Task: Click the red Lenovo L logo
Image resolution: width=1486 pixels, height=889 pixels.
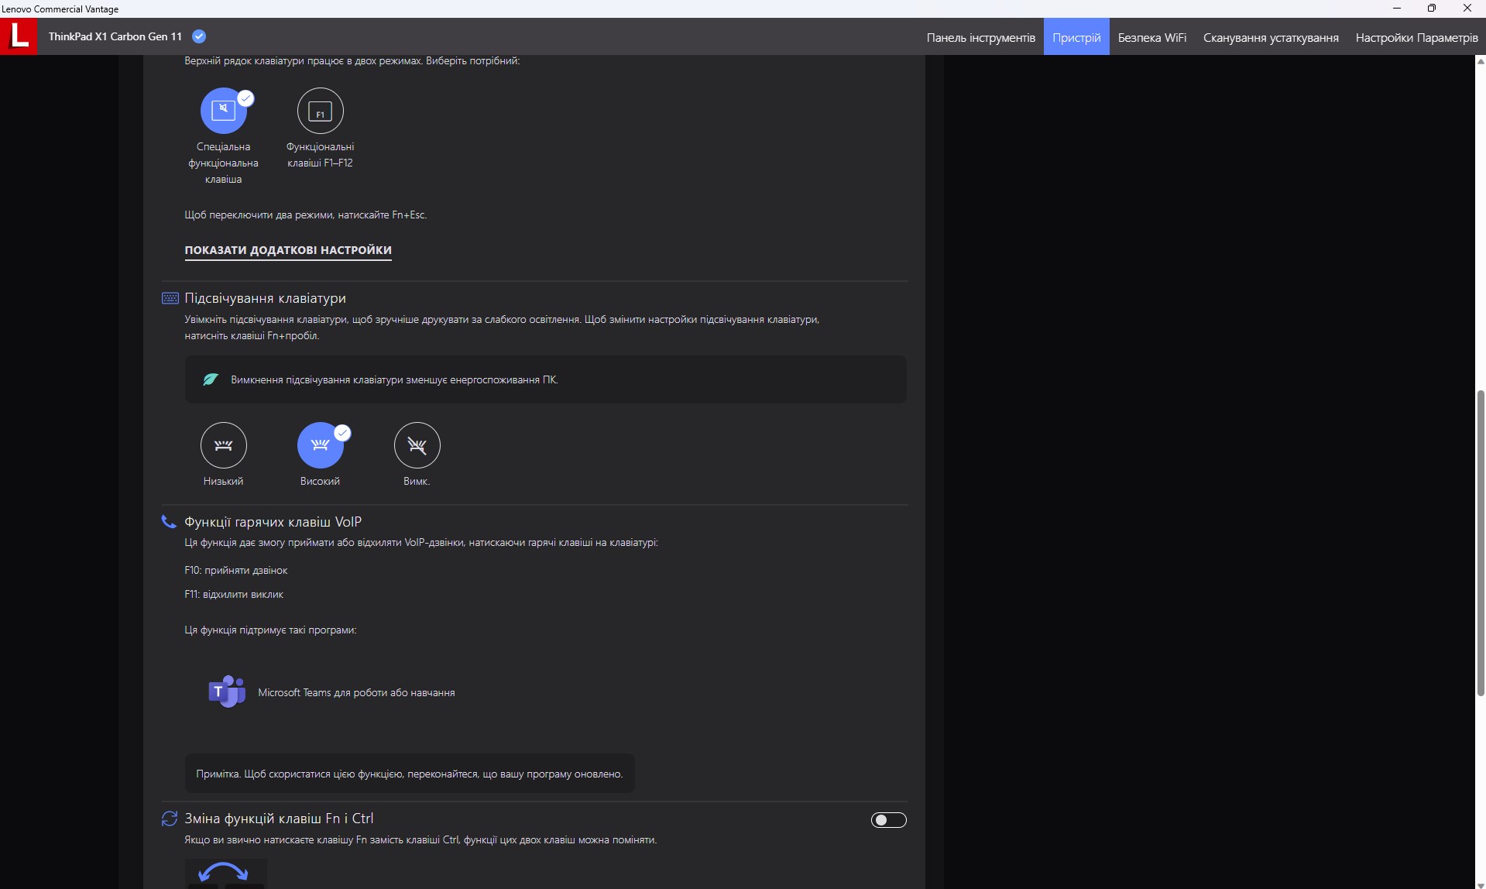Action: pyautogui.click(x=19, y=36)
